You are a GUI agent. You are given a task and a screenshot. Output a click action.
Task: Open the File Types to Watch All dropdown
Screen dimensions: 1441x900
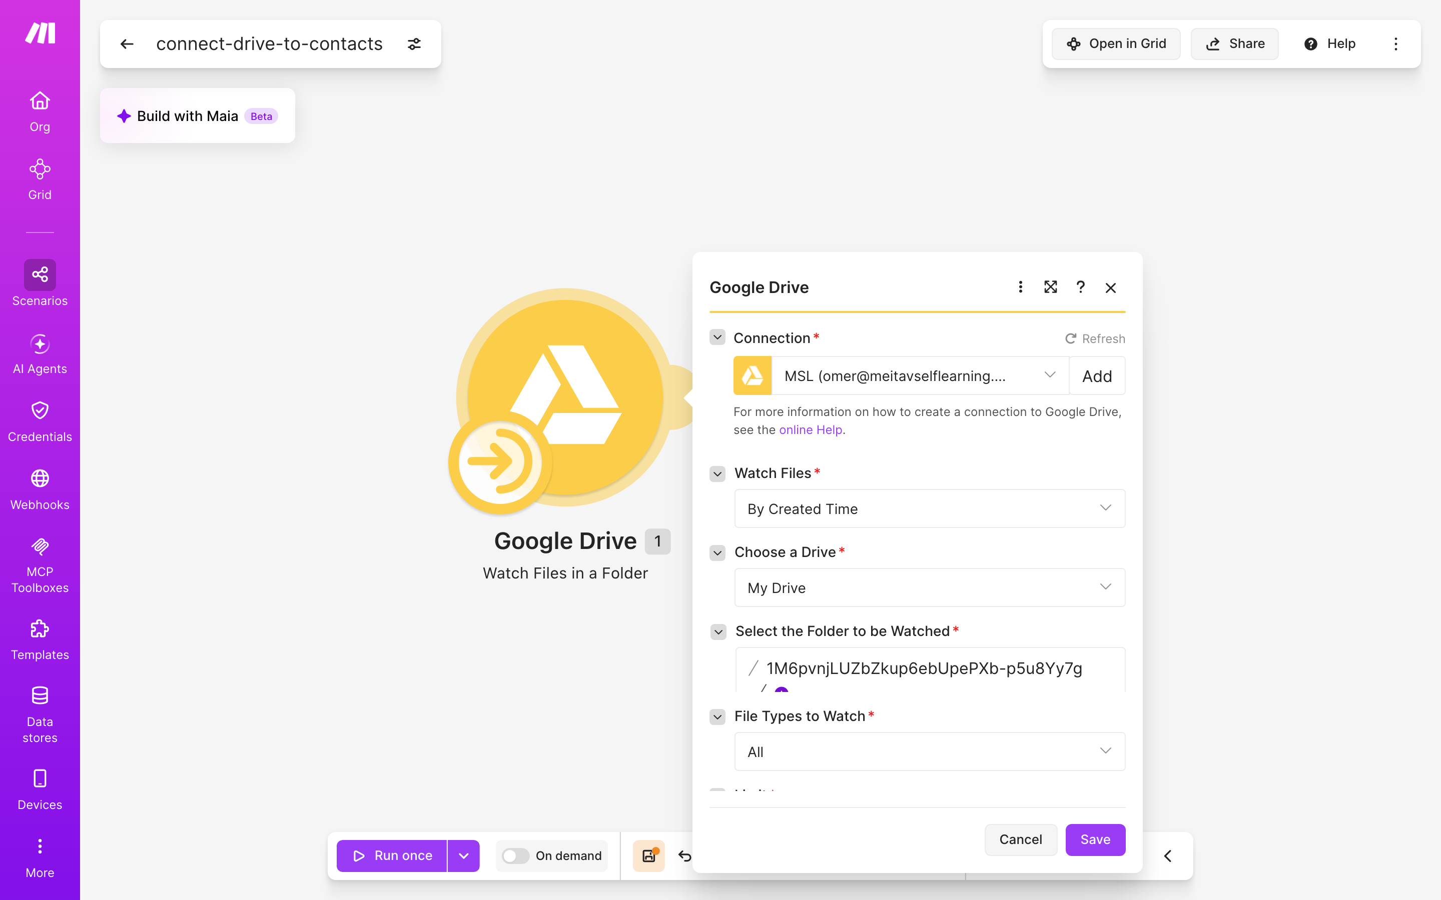pos(930,751)
